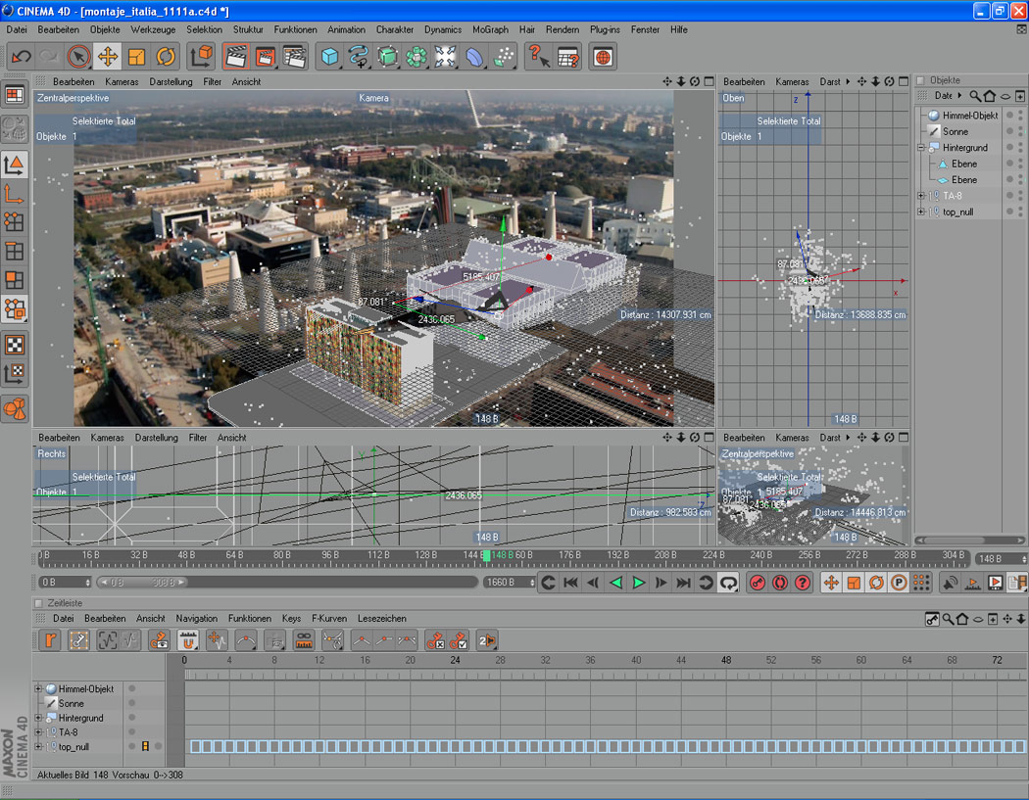Select the Move tool in top toolbar
1029x800 pixels.
(108, 57)
